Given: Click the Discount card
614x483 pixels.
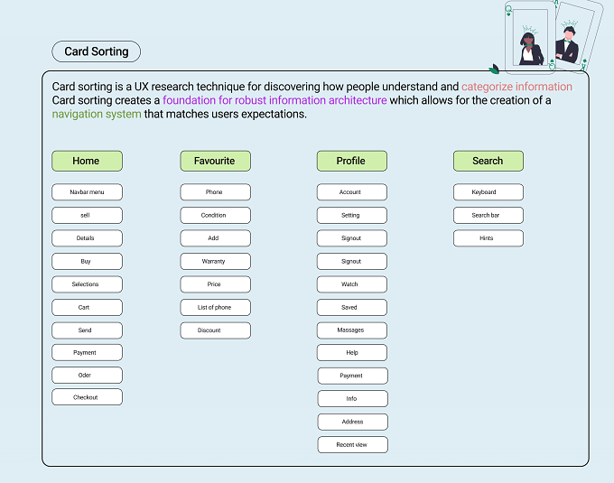Looking at the screenshot, I should 216,330.
